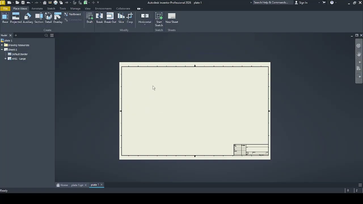
Task: Close the navigation bar
Action: tap(361, 40)
